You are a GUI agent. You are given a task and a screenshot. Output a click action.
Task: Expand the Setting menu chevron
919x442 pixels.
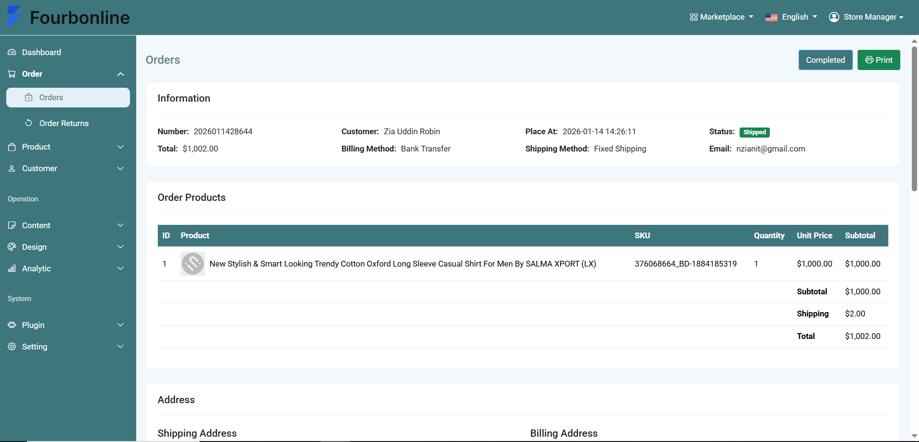120,347
